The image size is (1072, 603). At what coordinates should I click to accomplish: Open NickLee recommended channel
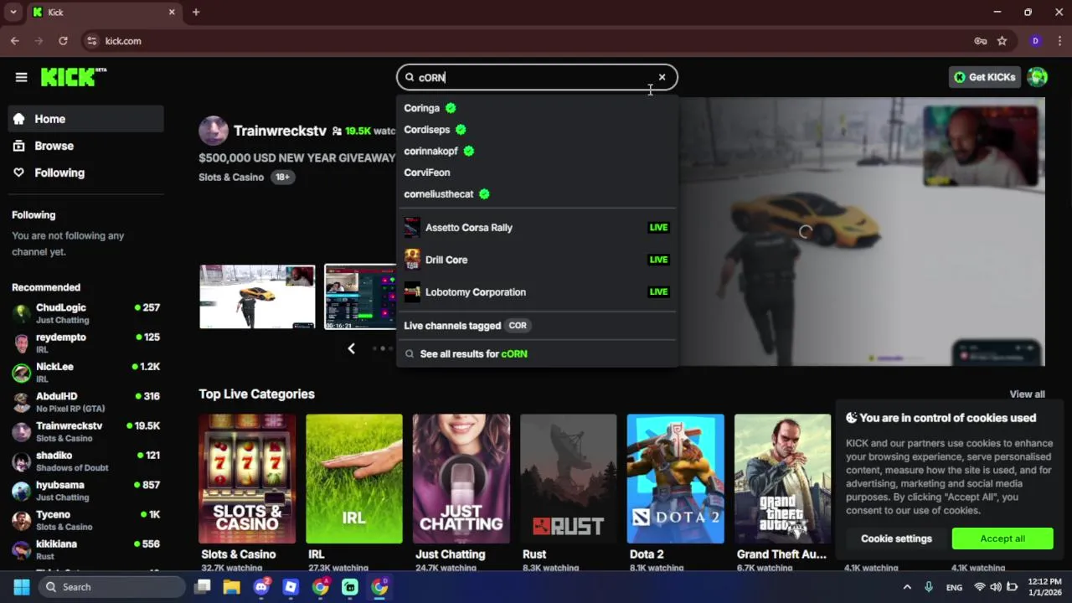(x=86, y=372)
